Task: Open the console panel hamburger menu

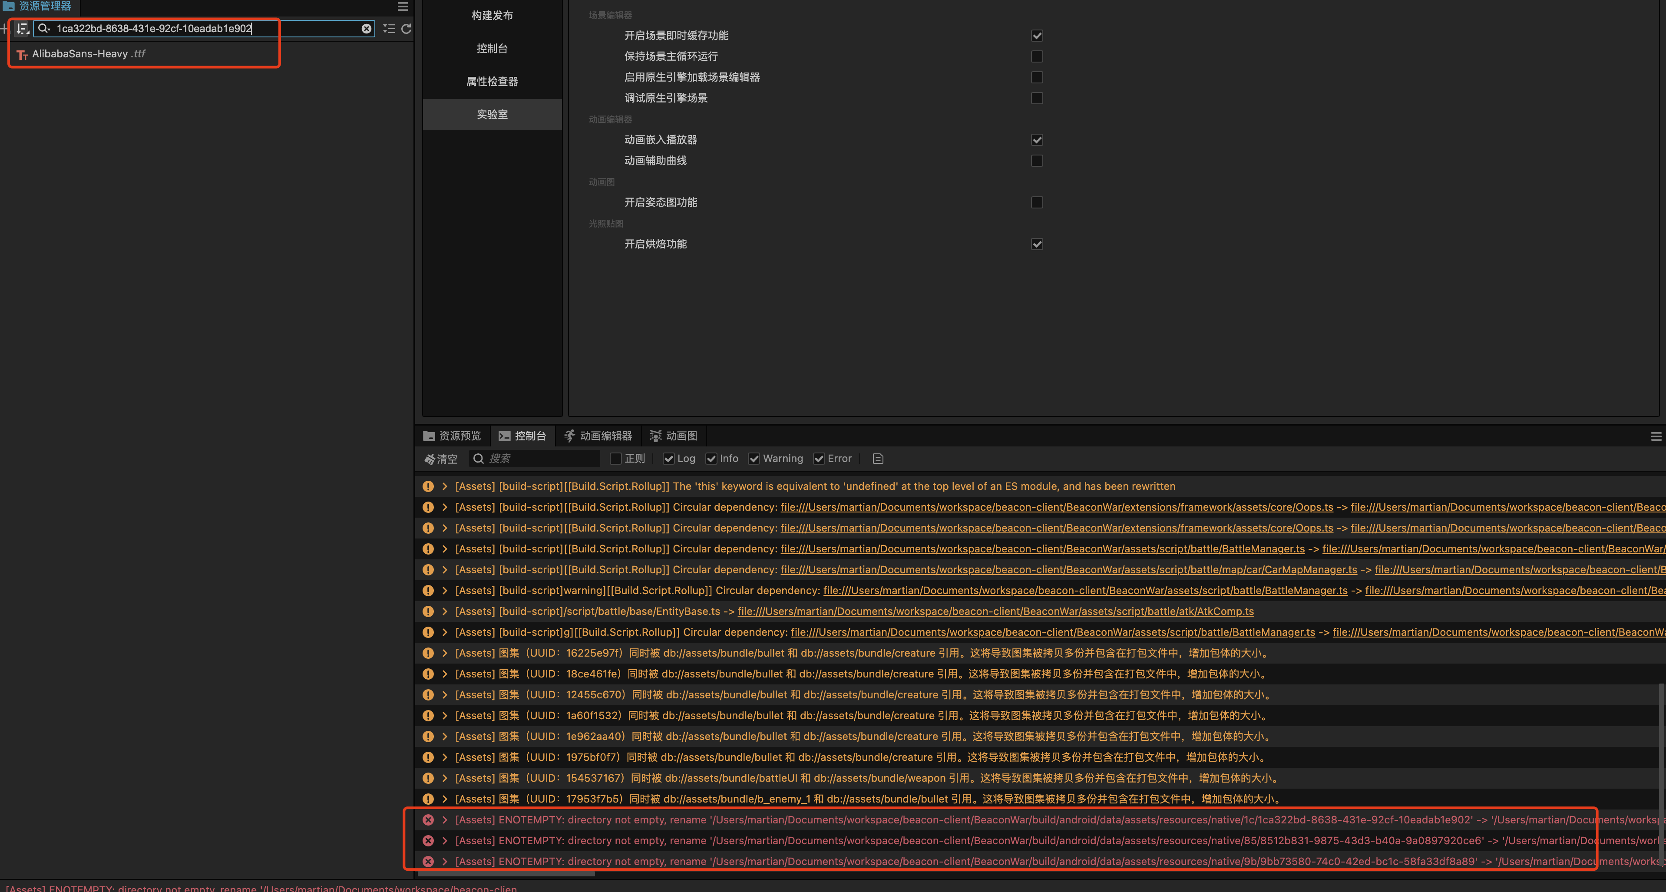Action: pos(1656,436)
